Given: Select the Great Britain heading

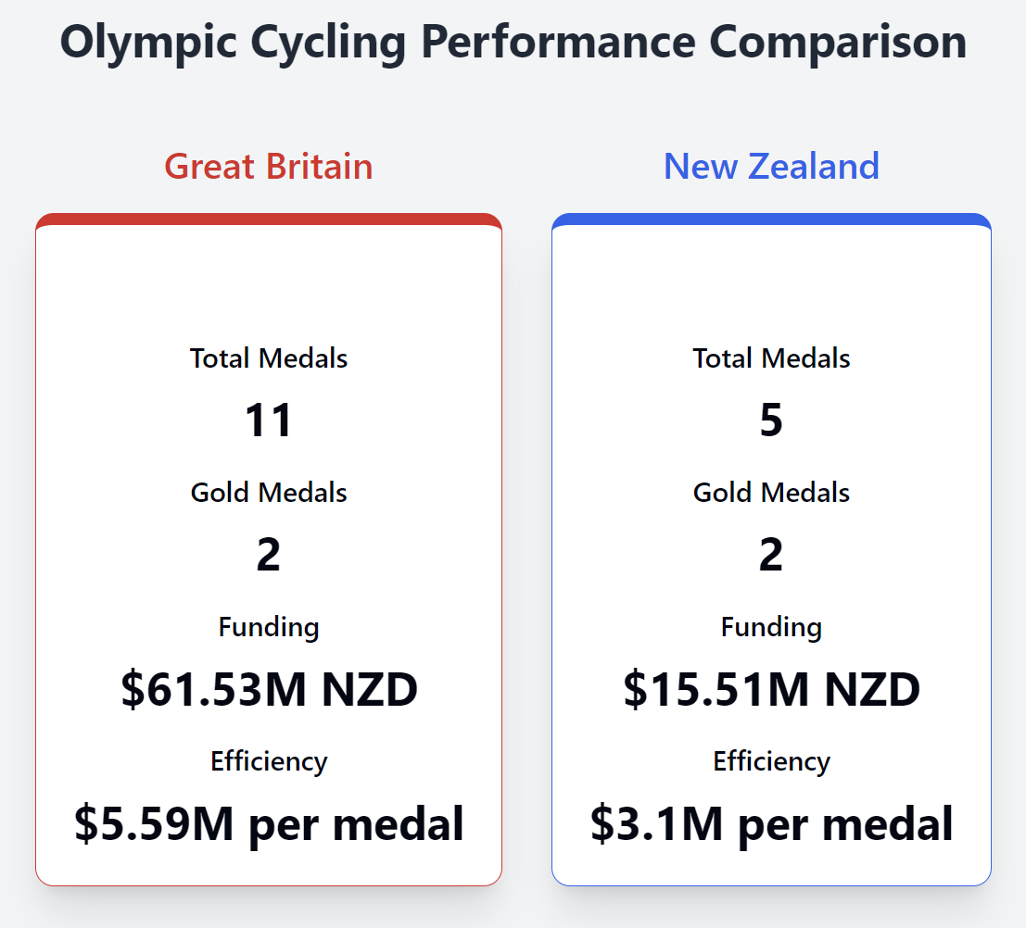Looking at the screenshot, I should click(x=269, y=167).
